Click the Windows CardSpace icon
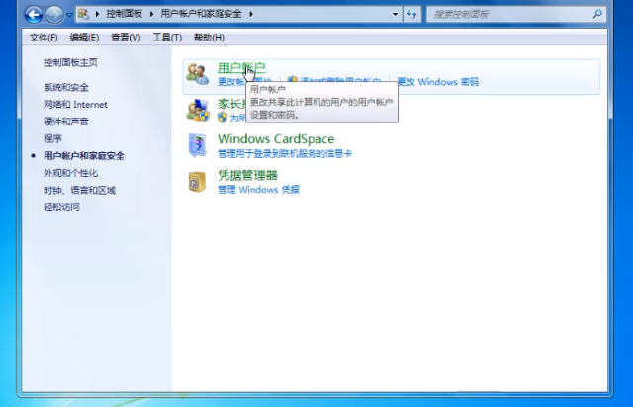 pos(197,146)
